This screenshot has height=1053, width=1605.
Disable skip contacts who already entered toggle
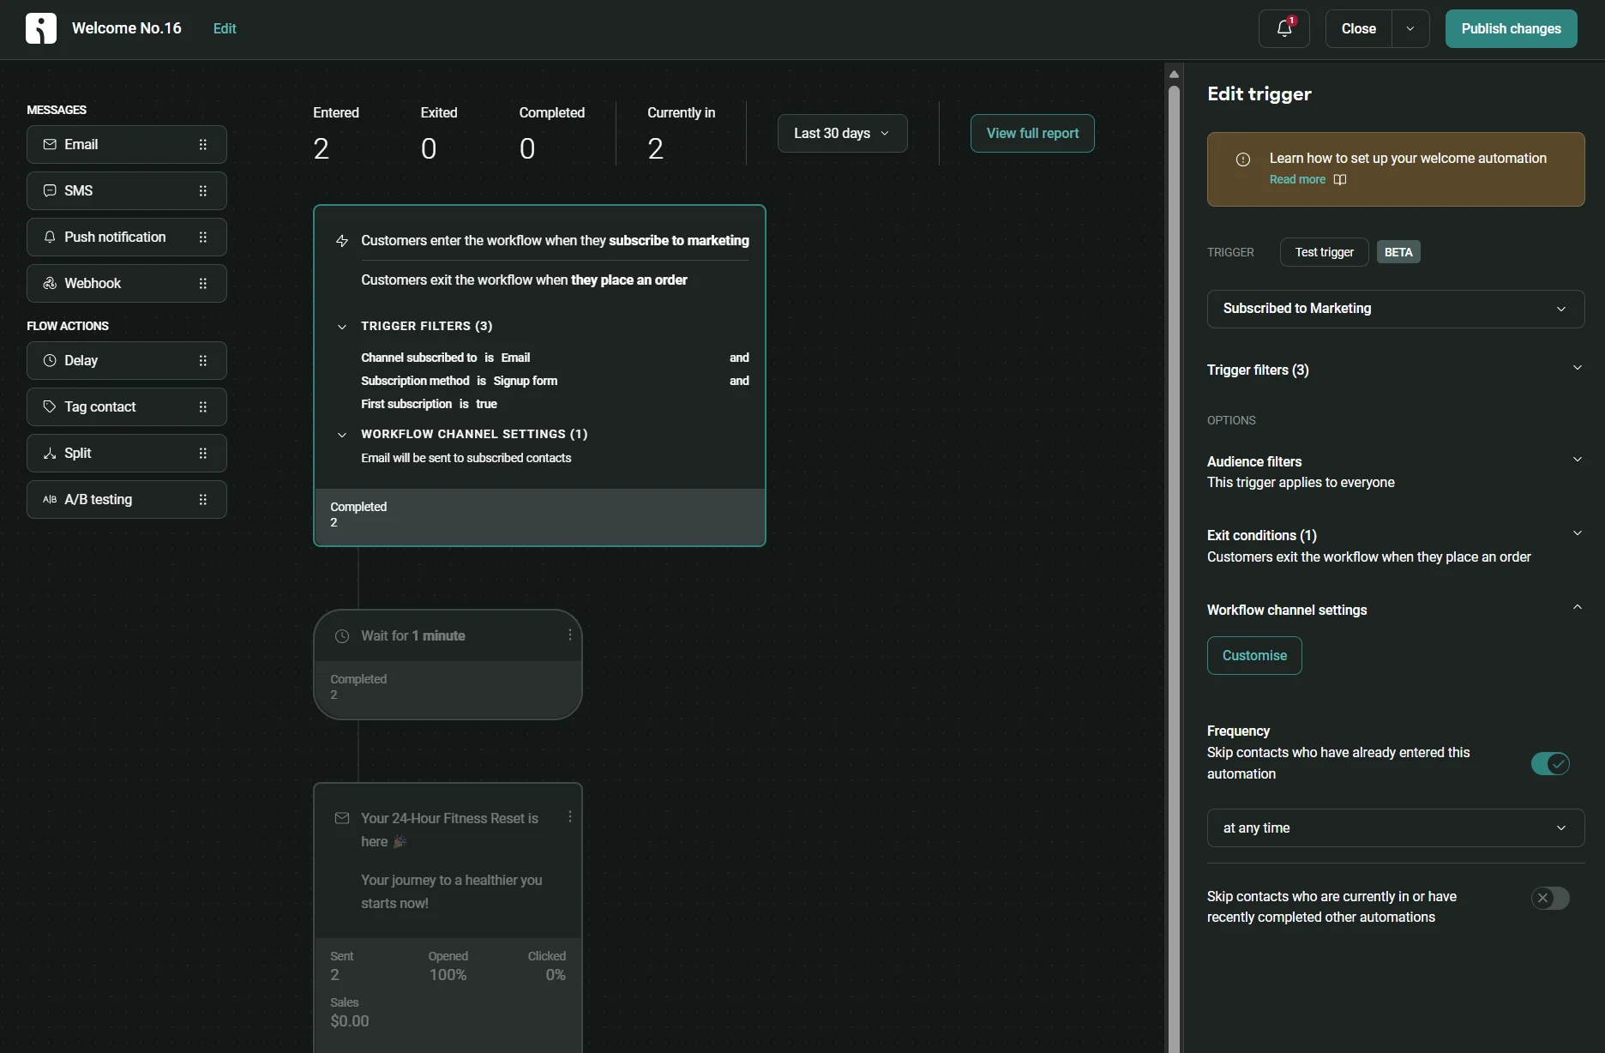coord(1550,763)
